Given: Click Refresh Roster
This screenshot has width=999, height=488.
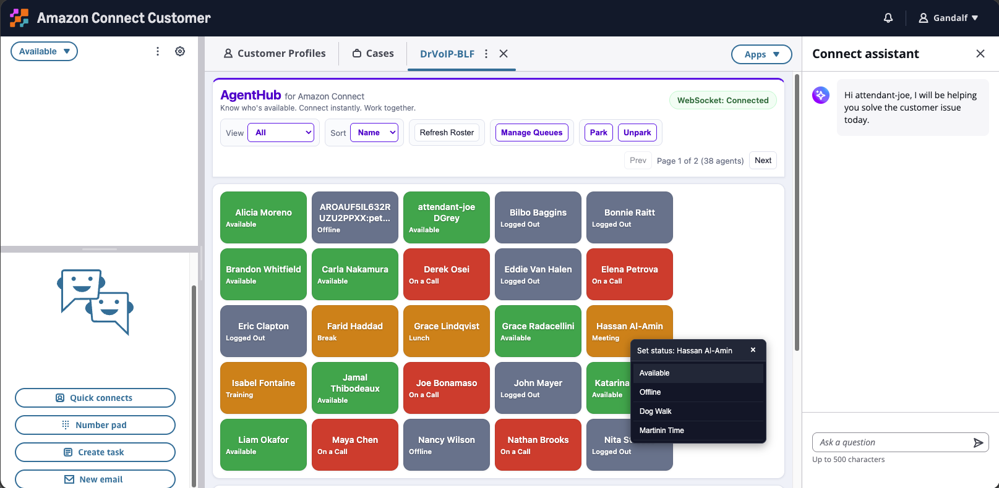Looking at the screenshot, I should point(447,132).
